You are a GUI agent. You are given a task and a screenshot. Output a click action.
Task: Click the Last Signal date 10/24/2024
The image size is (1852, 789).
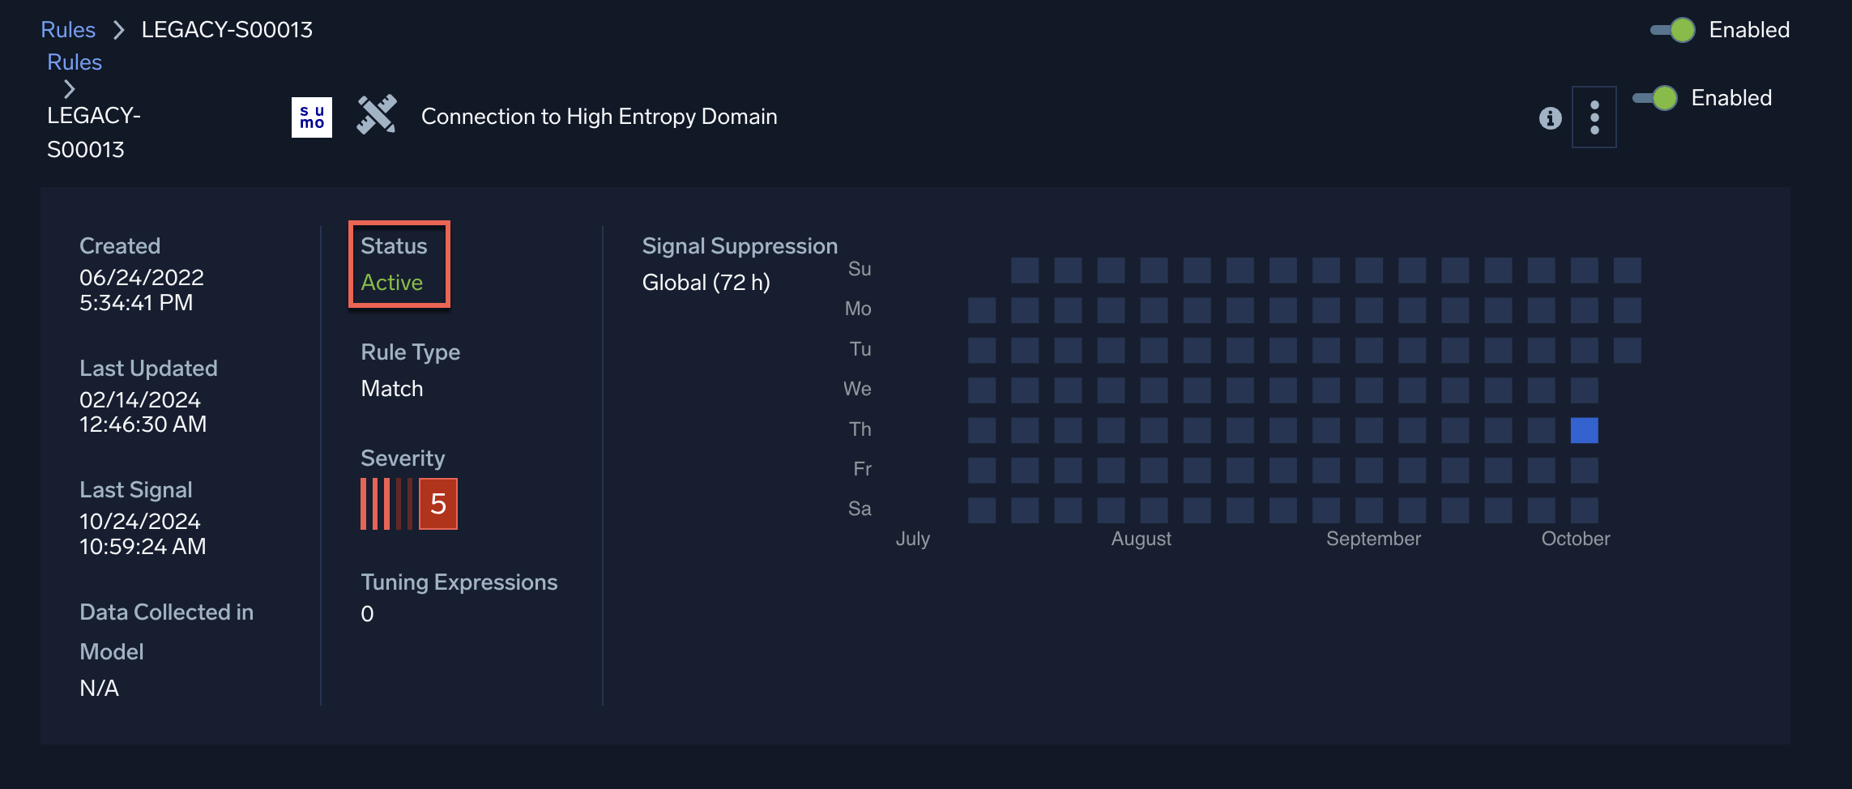click(140, 522)
